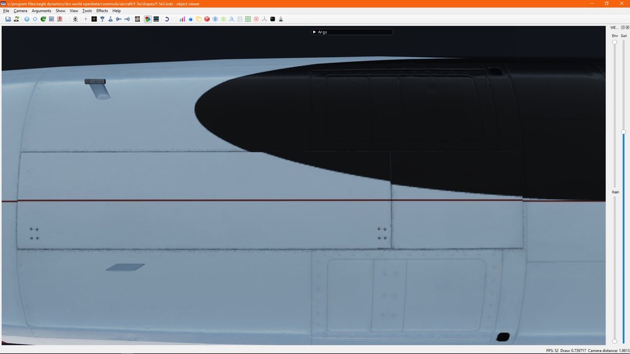The image size is (630, 354).
Task: Click the blue cube toolbar icon
Action: click(x=215, y=19)
